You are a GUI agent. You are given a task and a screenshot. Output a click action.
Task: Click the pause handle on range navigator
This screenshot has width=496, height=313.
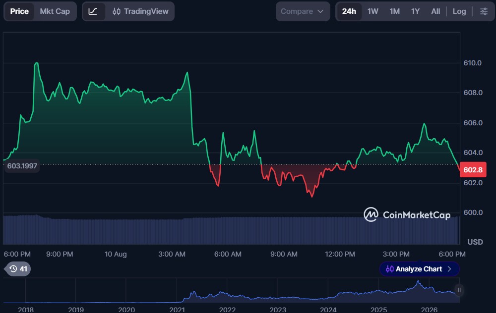pos(459,290)
